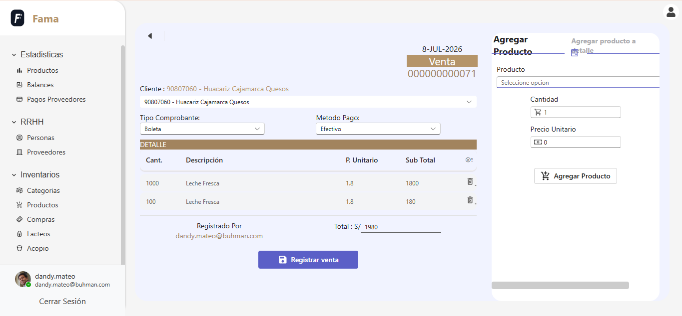Viewport: 682px width, 316px height.
Task: Collapse the Estadisticas section
Action: pyautogui.click(x=14, y=54)
